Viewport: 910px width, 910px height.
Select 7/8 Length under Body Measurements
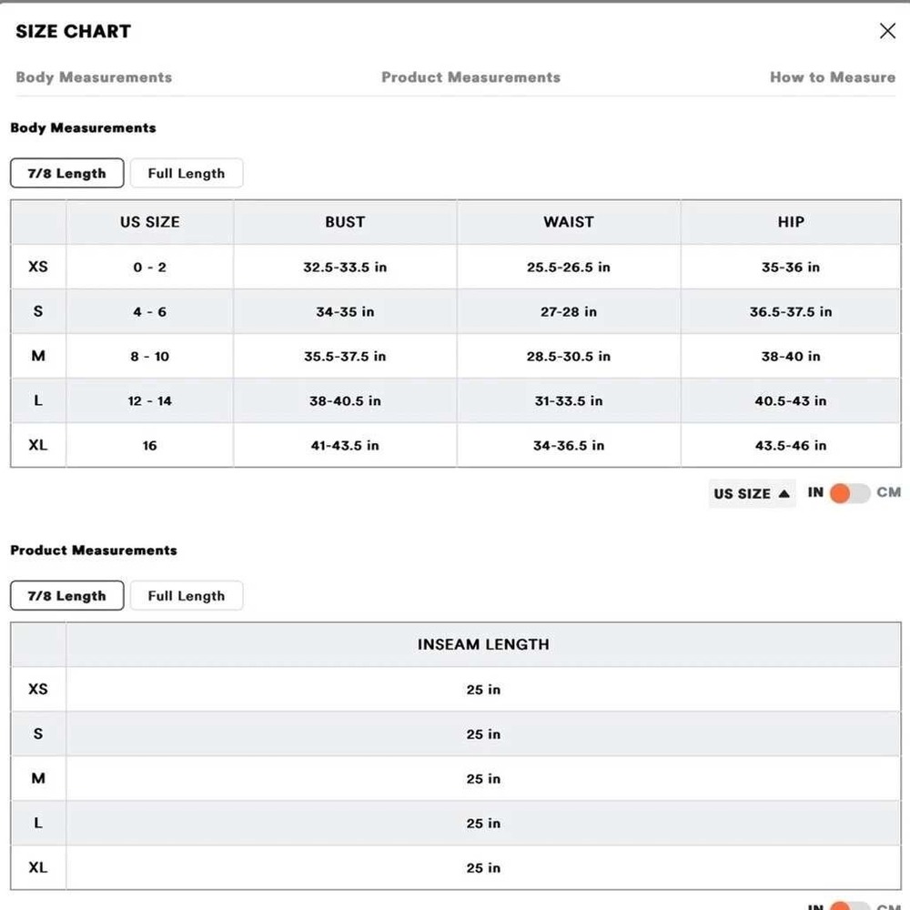[67, 173]
